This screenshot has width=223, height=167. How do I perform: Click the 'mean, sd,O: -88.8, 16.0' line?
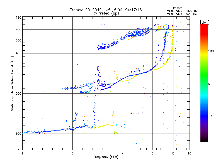pyautogui.click(x=183, y=11)
